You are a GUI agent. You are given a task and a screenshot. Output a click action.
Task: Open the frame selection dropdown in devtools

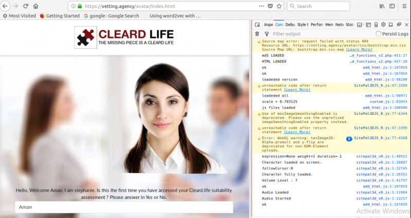360,25
